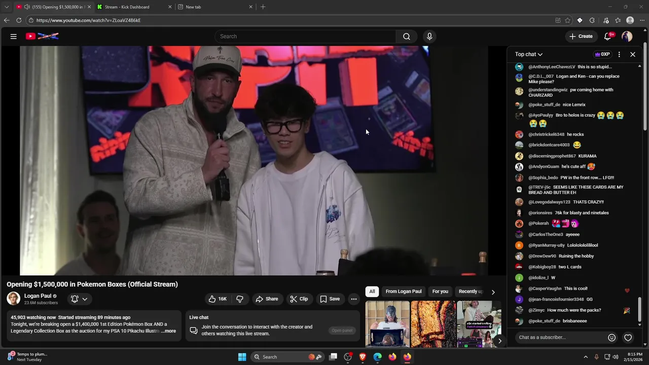
Task: Mute the YouTube tab via speaker icon
Action: 26,7
